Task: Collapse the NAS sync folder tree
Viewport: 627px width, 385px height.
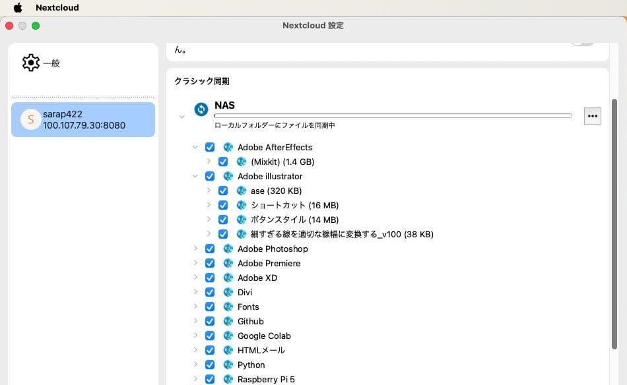Action: point(182,117)
